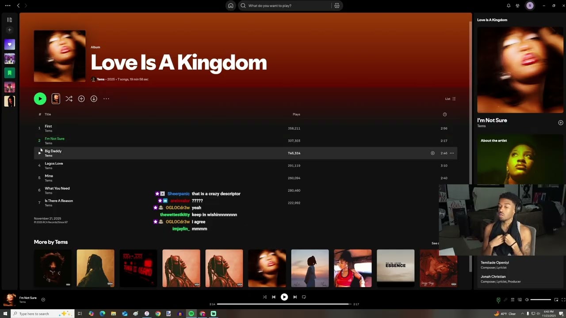Open About the artist card
The image size is (566, 318).
tap(520, 159)
